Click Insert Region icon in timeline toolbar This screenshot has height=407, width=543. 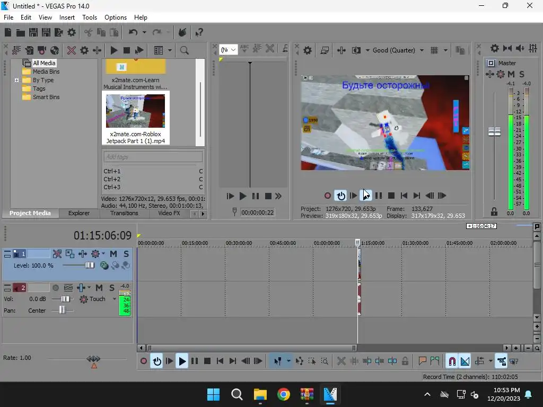tap(435, 361)
